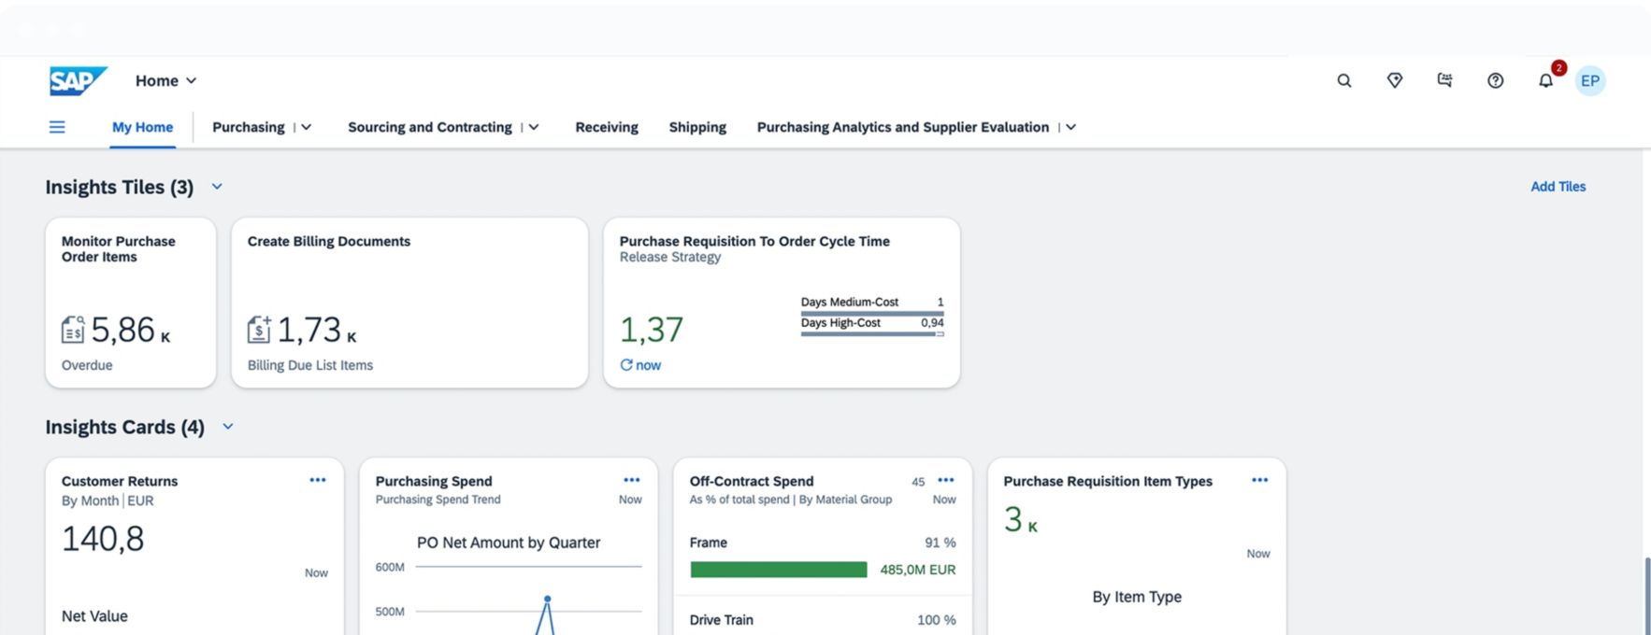
Task: Open the search magnifier icon
Action: tap(1343, 81)
